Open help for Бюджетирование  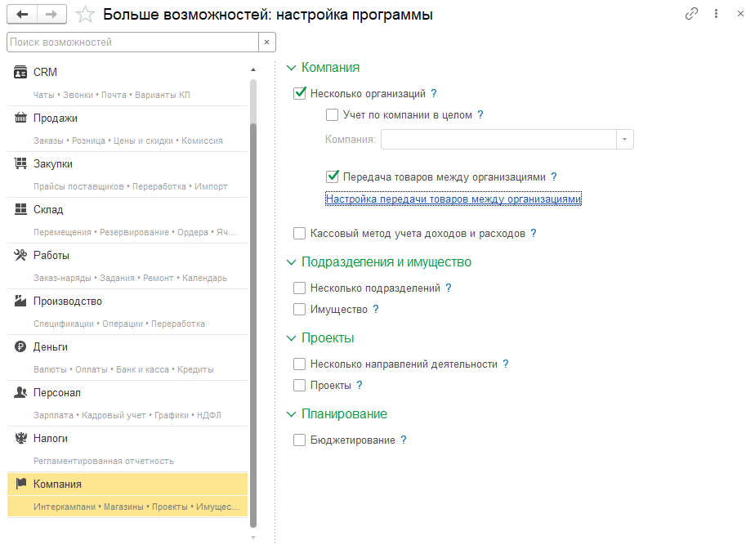click(404, 440)
